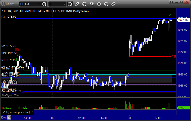Maximize the chart window
The height and width of the screenshot is (121, 191).
181,2
